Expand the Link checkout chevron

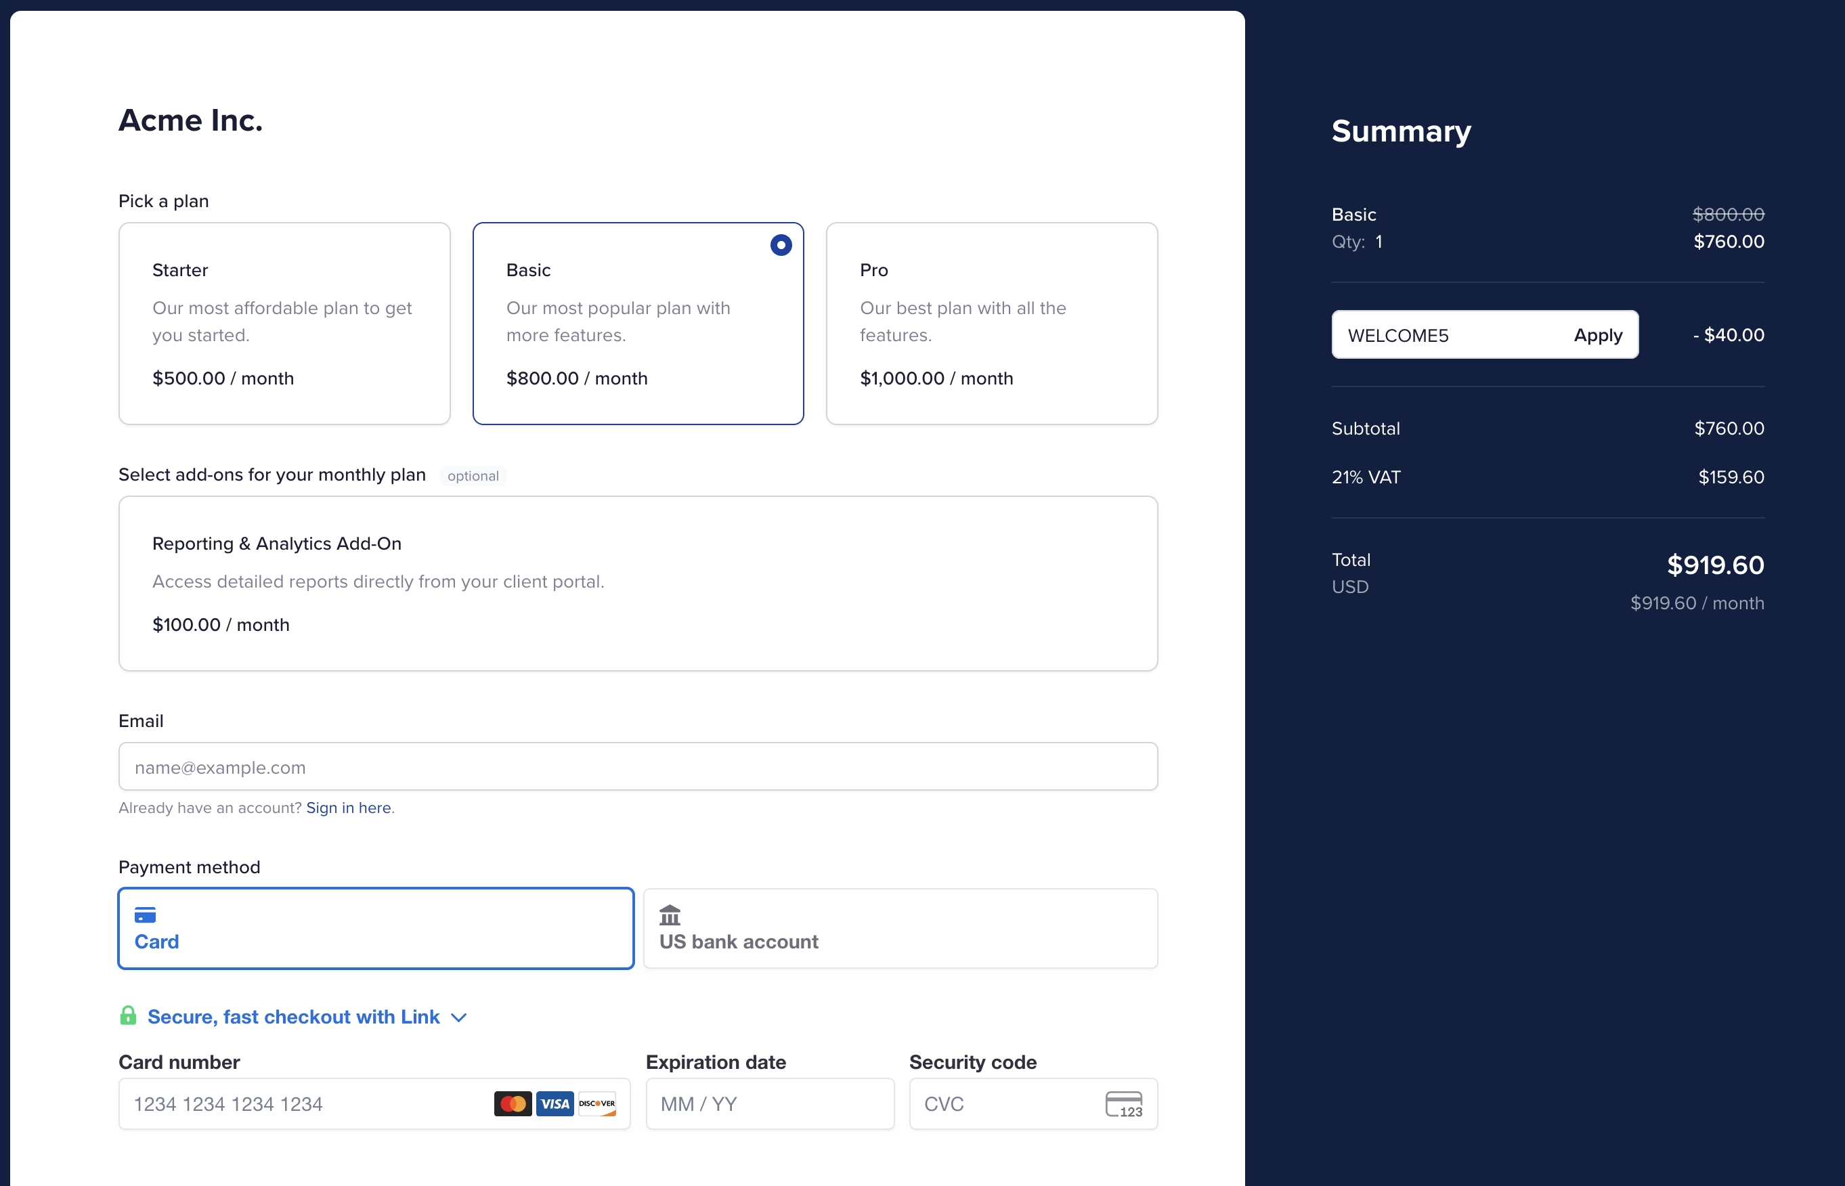click(x=459, y=1018)
